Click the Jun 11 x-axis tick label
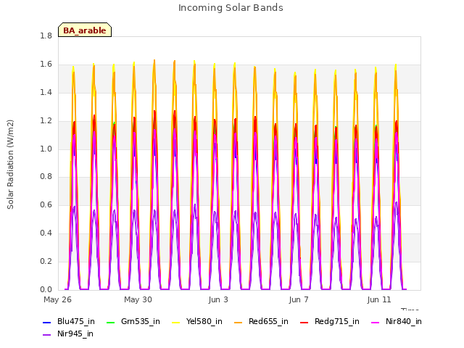Image resolution: width=464 pixels, height=348 pixels. [379, 299]
